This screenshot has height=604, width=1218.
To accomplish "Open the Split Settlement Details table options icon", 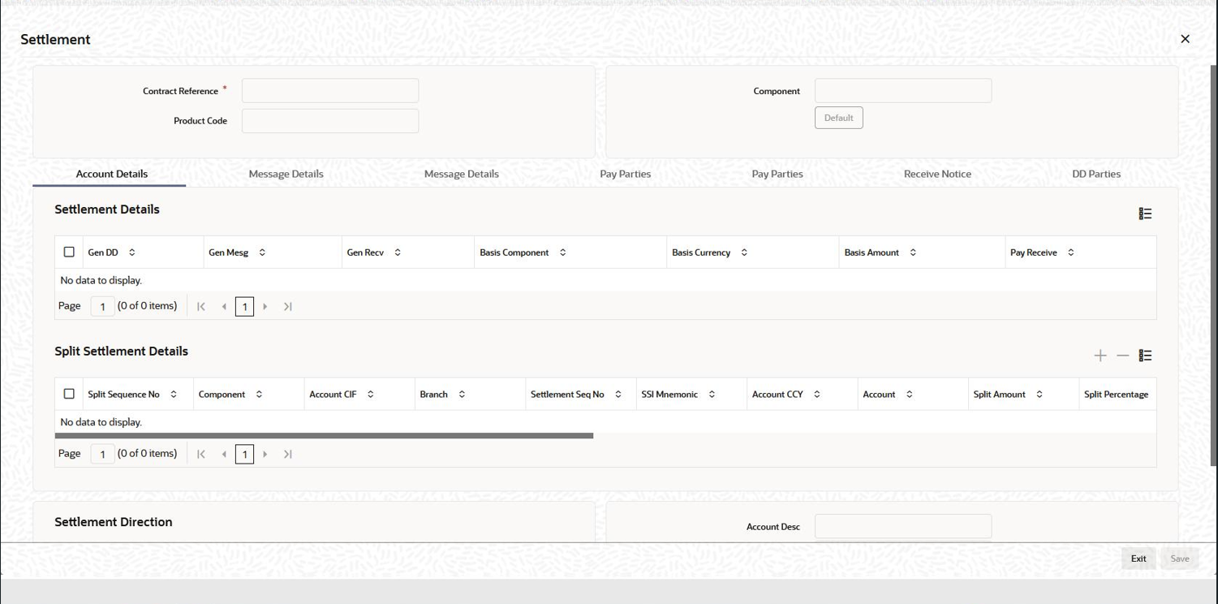I will tap(1146, 355).
